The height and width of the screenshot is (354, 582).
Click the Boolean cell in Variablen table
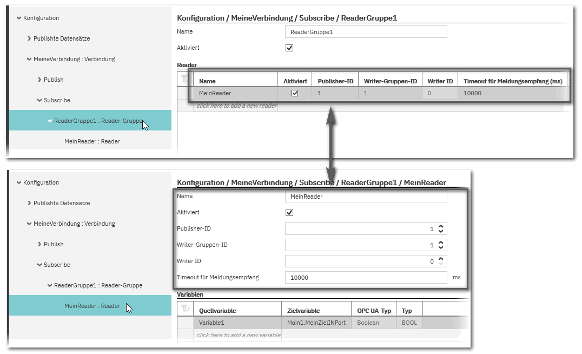(374, 323)
